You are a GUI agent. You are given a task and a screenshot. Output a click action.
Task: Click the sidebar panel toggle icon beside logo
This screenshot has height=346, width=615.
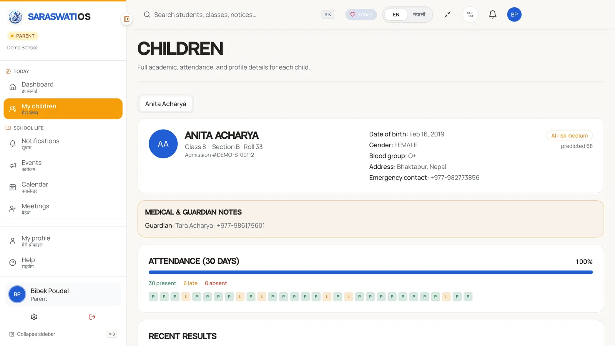(x=126, y=19)
